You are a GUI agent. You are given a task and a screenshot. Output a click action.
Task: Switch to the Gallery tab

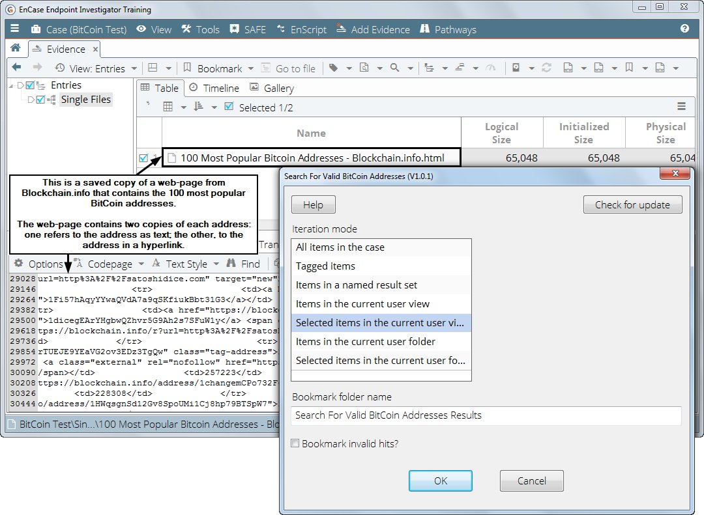click(272, 88)
